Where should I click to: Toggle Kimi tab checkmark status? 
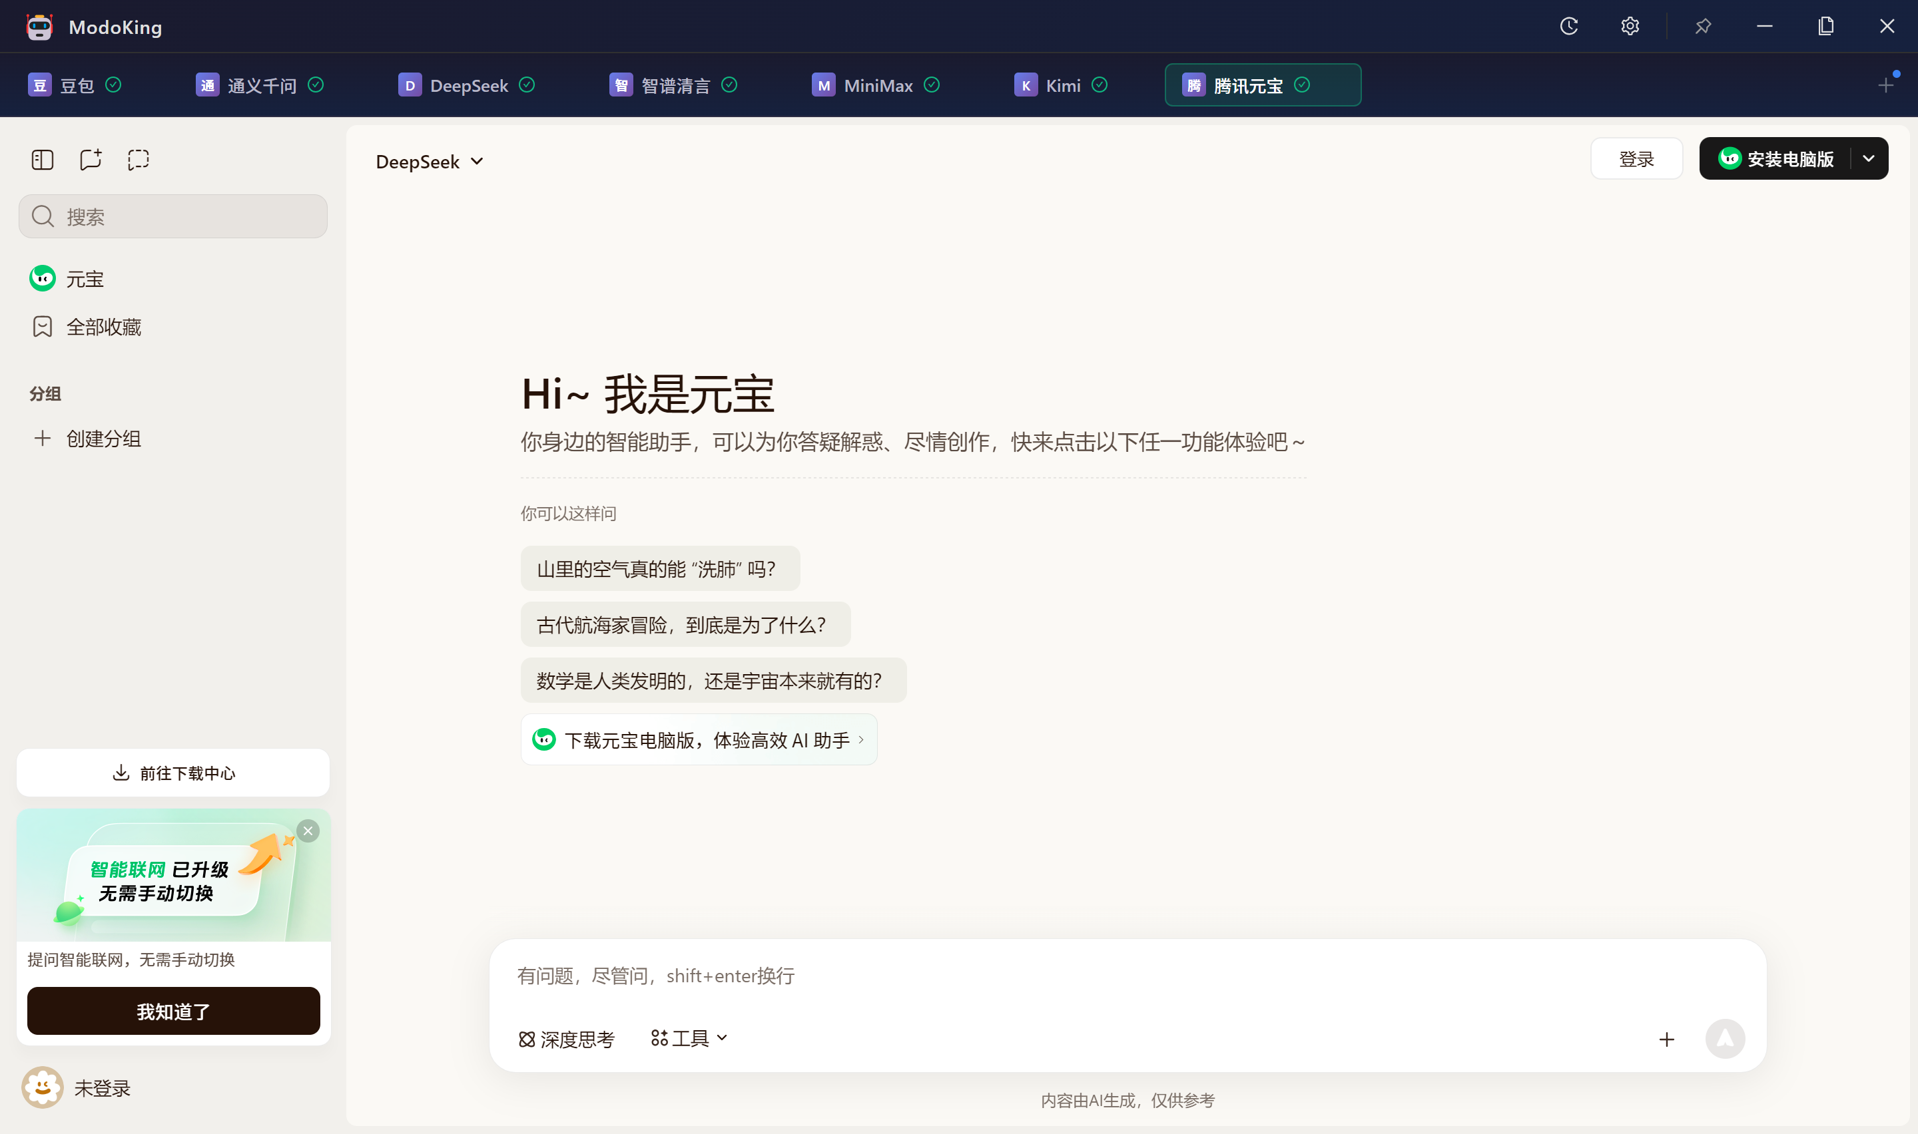point(1100,85)
